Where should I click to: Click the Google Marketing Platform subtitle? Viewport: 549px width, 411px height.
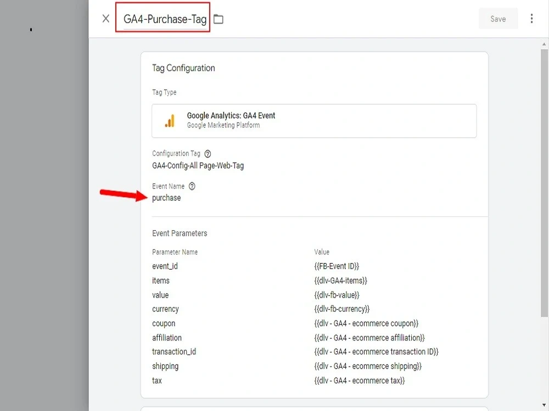click(223, 125)
